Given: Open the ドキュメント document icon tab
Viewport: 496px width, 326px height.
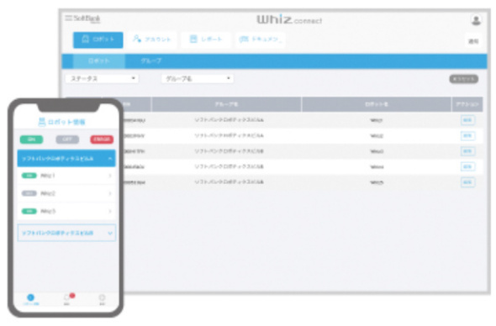Looking at the screenshot, I should [260, 39].
